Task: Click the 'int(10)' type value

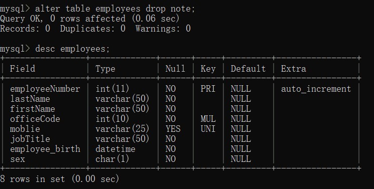Action: tap(112, 119)
